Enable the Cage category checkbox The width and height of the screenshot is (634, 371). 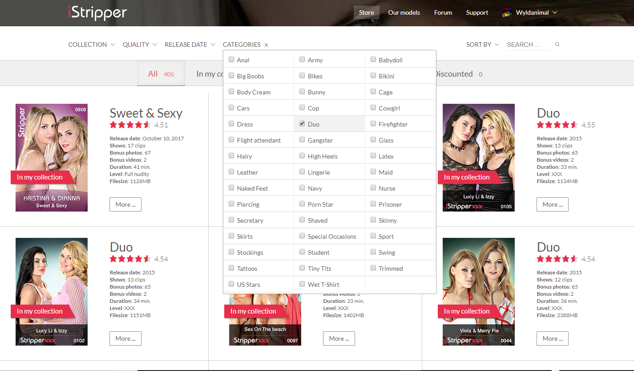pos(373,91)
